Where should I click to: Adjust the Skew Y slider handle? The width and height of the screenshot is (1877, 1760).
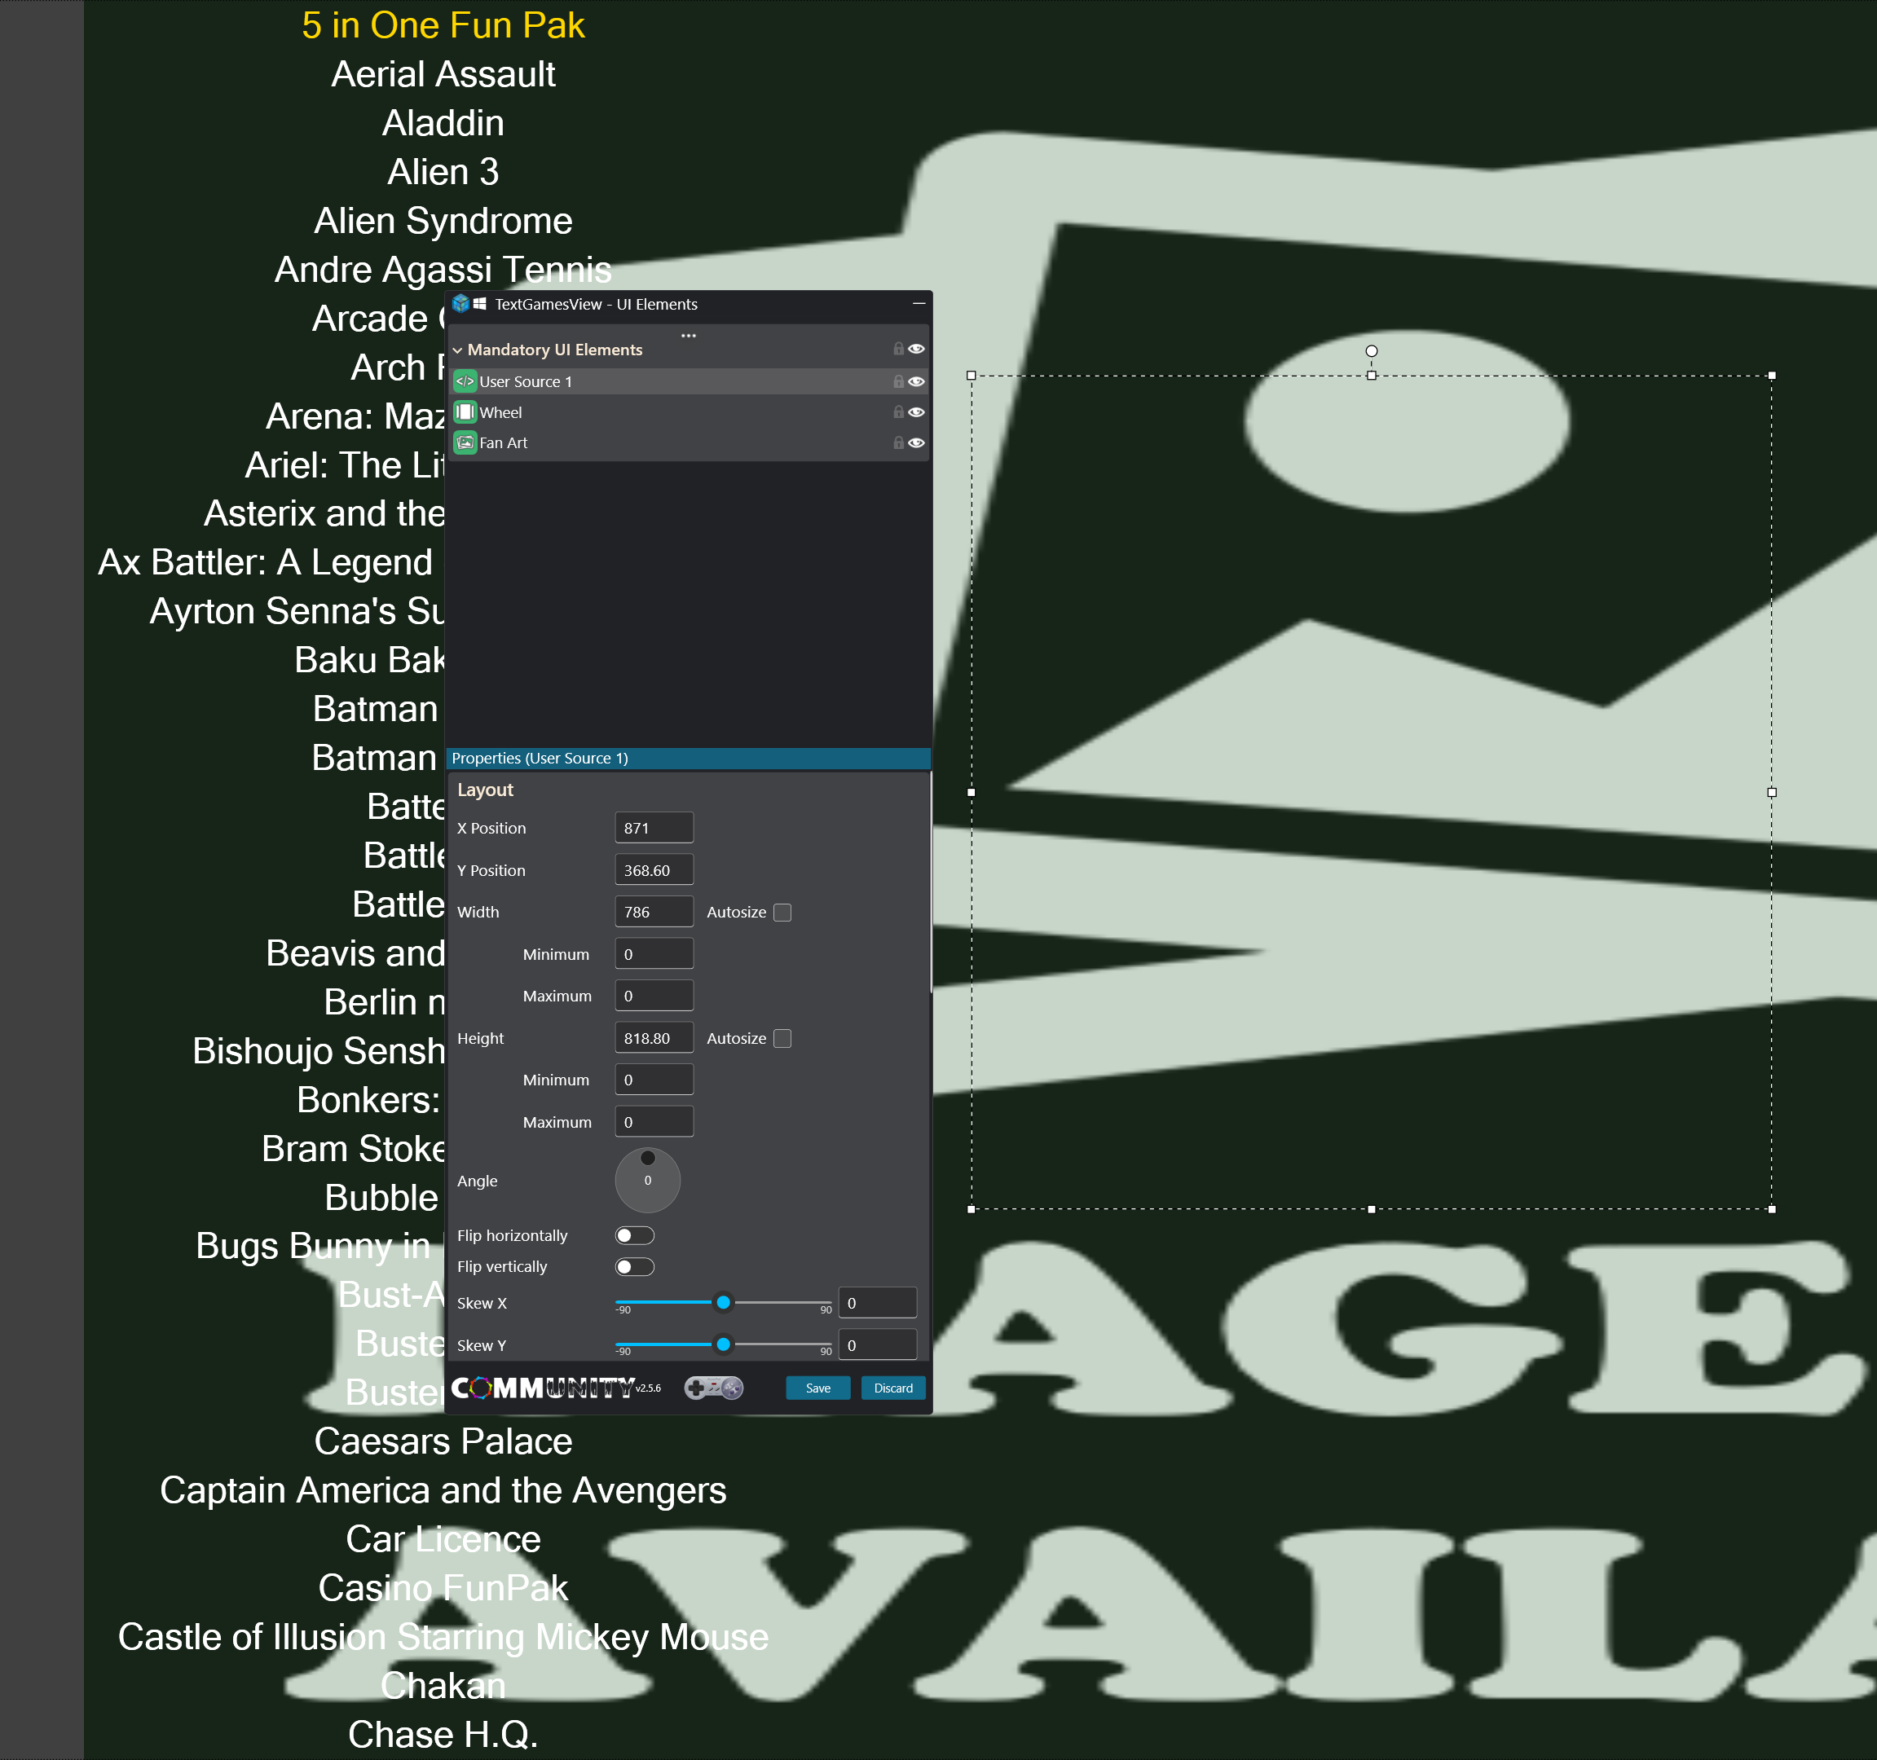tap(723, 1344)
